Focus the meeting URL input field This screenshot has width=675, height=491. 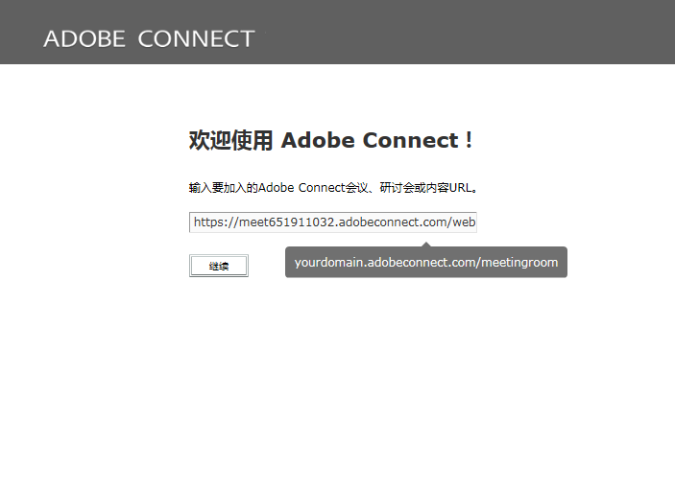pos(332,222)
